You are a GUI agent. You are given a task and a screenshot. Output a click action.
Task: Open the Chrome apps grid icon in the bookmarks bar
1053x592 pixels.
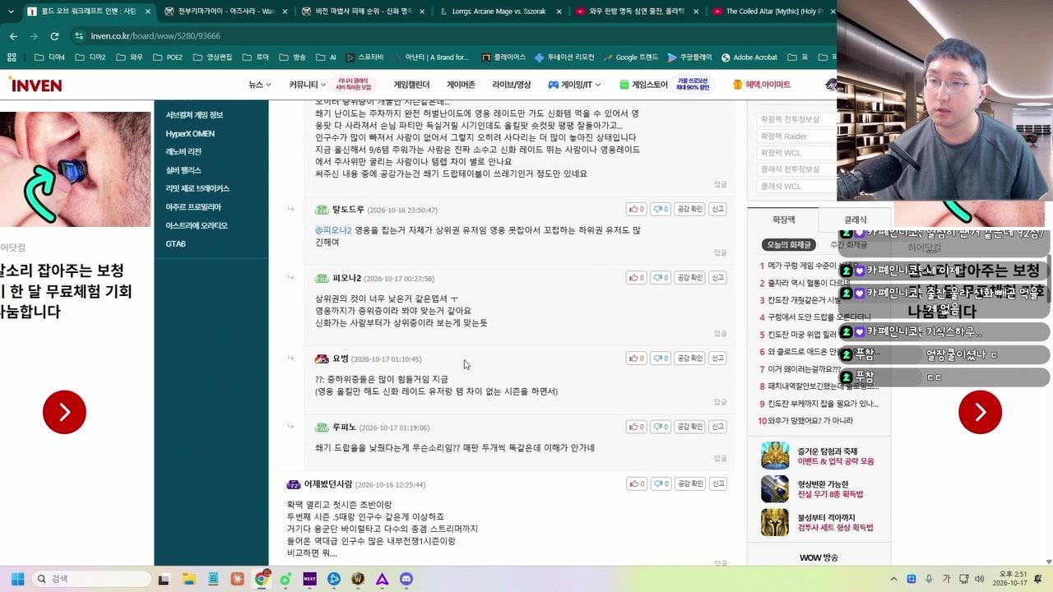click(x=12, y=58)
